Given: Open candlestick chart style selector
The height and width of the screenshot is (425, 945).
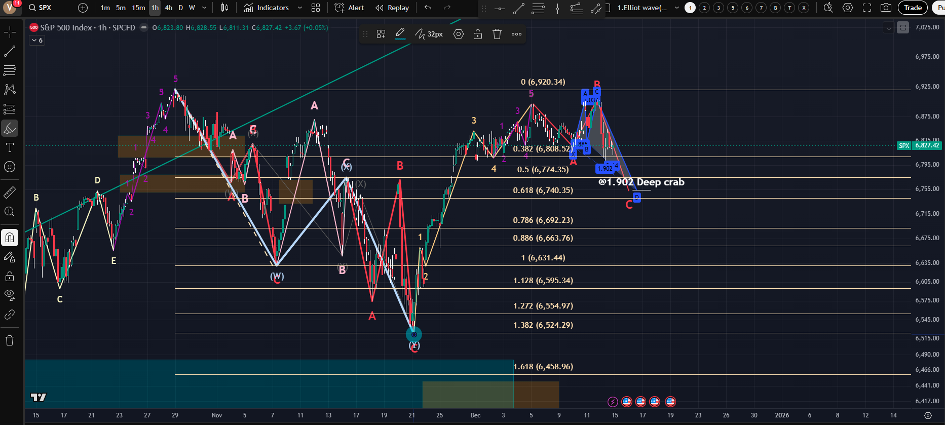Looking at the screenshot, I should coord(225,8).
